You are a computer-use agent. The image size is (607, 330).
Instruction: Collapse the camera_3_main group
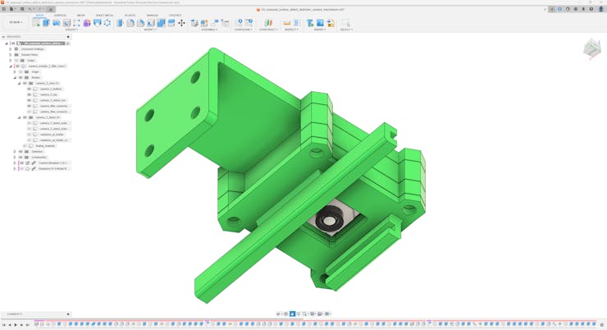(x=19, y=83)
